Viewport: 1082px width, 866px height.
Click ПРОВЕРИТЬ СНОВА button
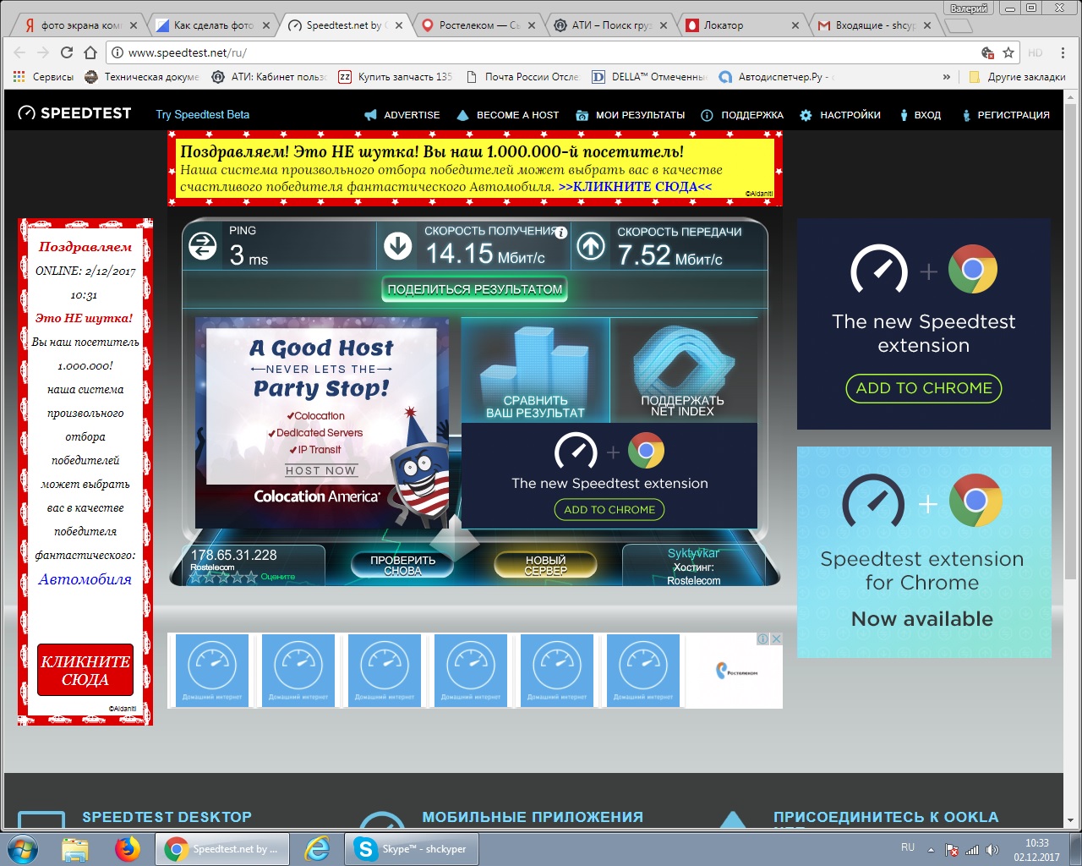[403, 566]
